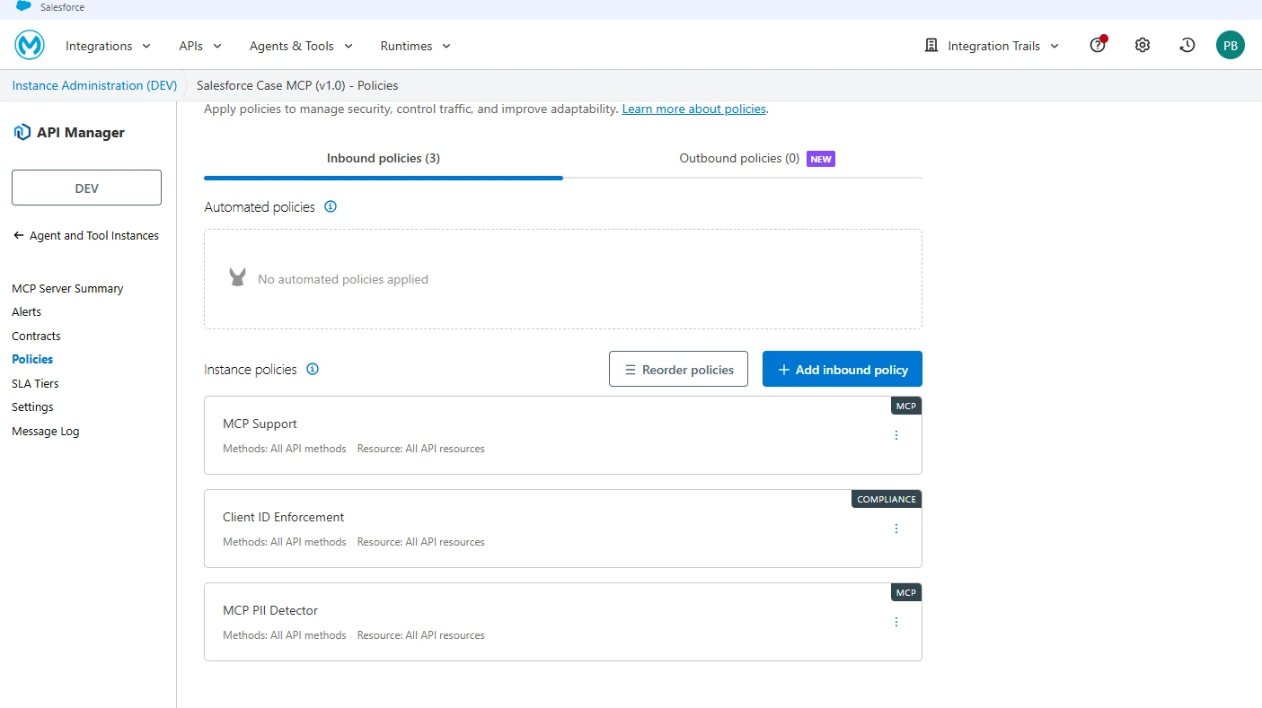Image resolution: width=1262 pixels, height=708 pixels.
Task: Click the No automated policies applied message
Action: pos(343,279)
